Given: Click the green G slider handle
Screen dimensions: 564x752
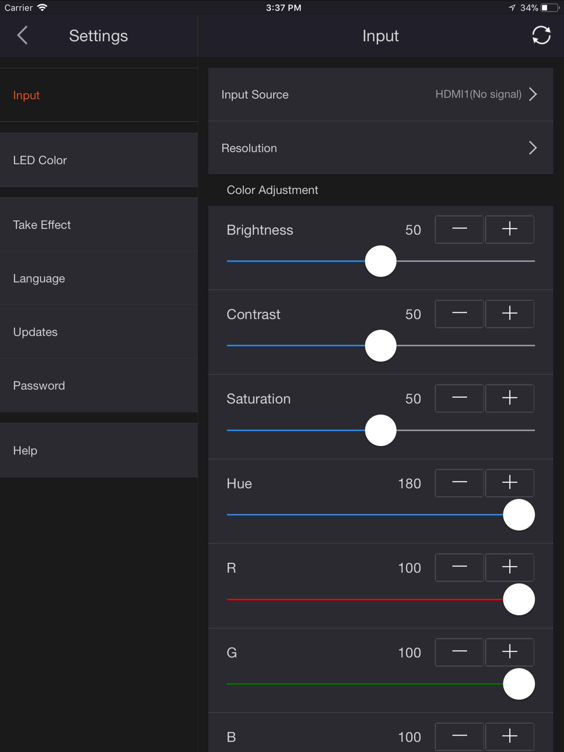Looking at the screenshot, I should click(x=519, y=684).
